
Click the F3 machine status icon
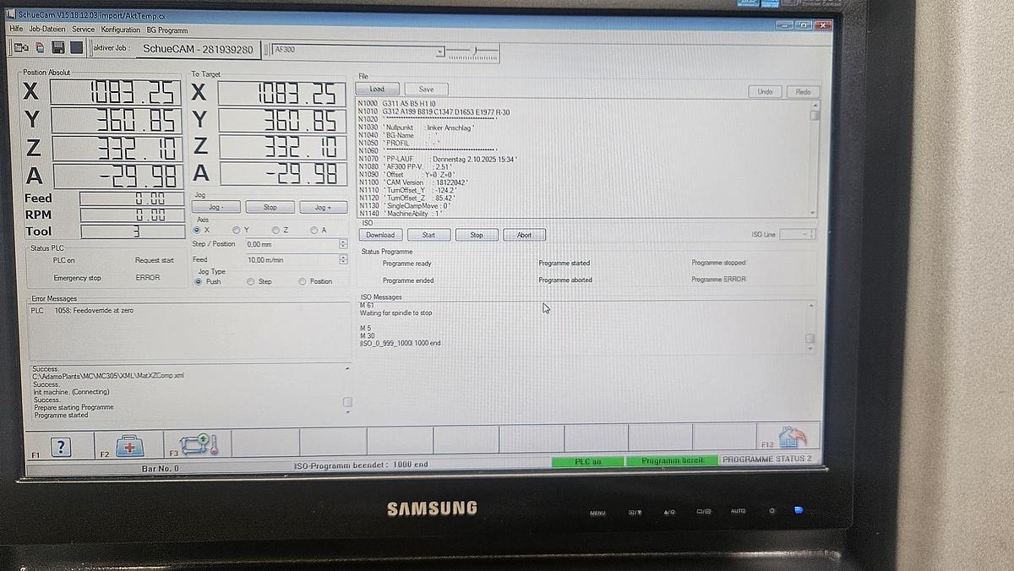click(x=199, y=443)
